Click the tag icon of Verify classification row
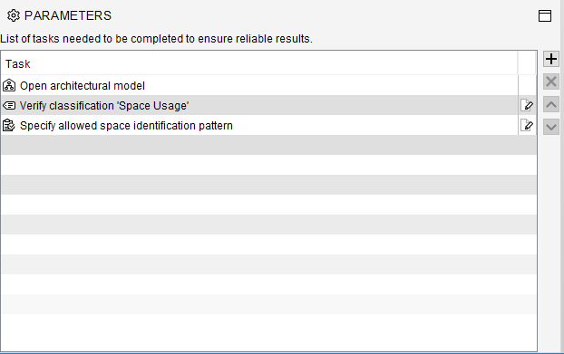Screen dimensions: 564x354 (9, 106)
